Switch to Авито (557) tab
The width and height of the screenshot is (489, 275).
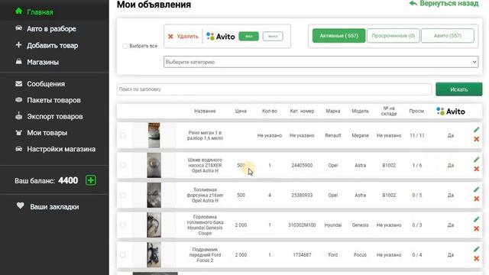(448, 36)
